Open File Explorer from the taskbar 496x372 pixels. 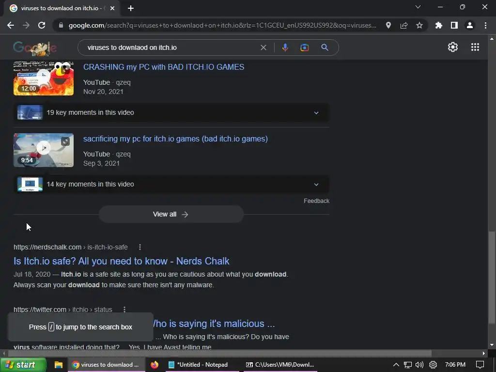(59, 365)
